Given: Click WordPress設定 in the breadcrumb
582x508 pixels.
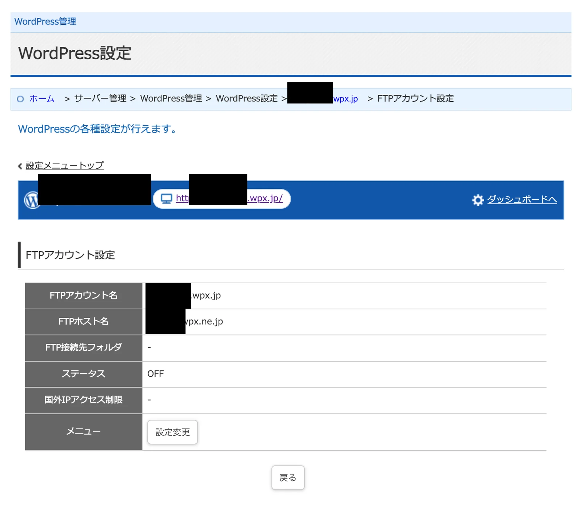Looking at the screenshot, I should click(x=247, y=98).
